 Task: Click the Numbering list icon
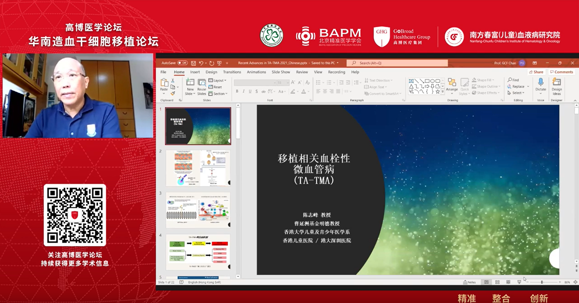329,82
